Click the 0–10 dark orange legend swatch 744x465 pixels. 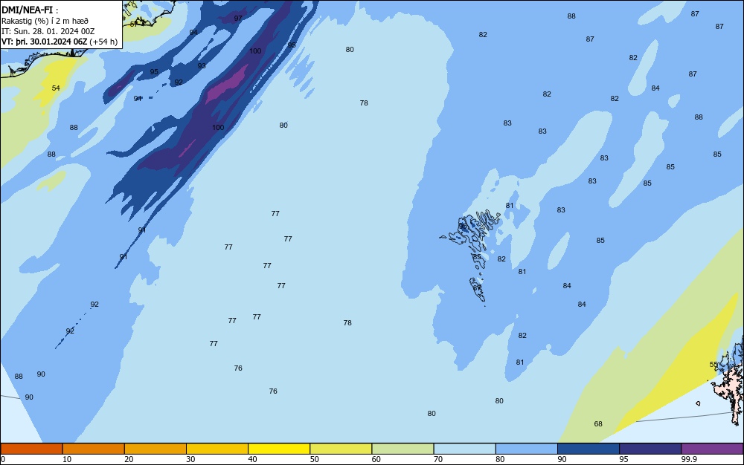[x=31, y=449]
